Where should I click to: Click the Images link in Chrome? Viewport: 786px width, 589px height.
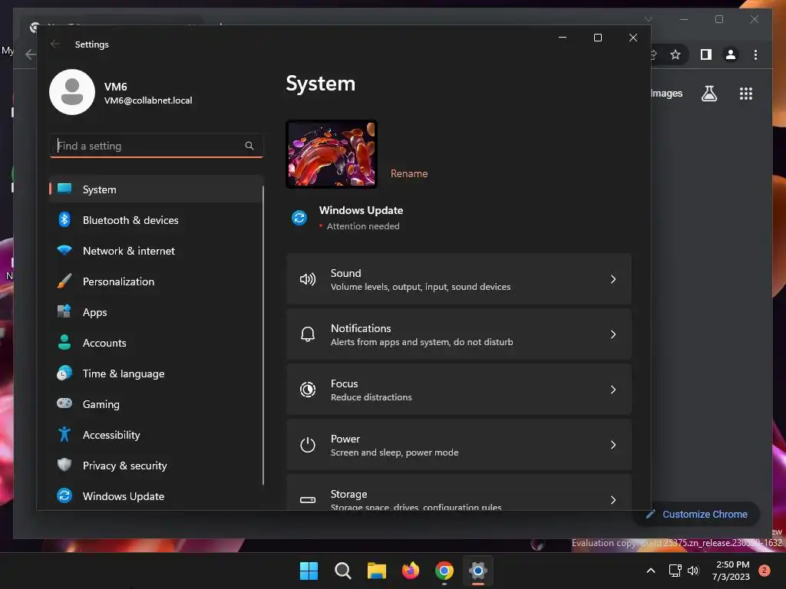[666, 94]
